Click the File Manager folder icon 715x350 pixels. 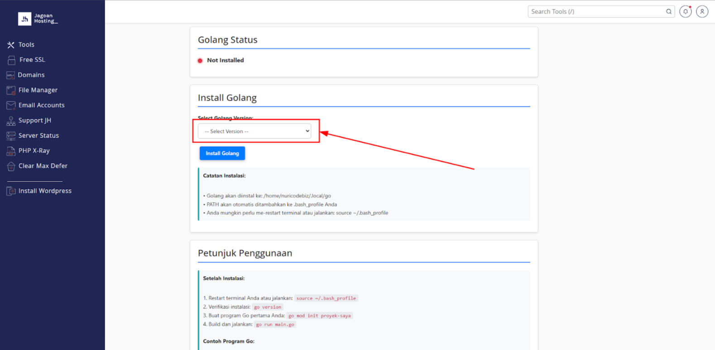point(11,90)
